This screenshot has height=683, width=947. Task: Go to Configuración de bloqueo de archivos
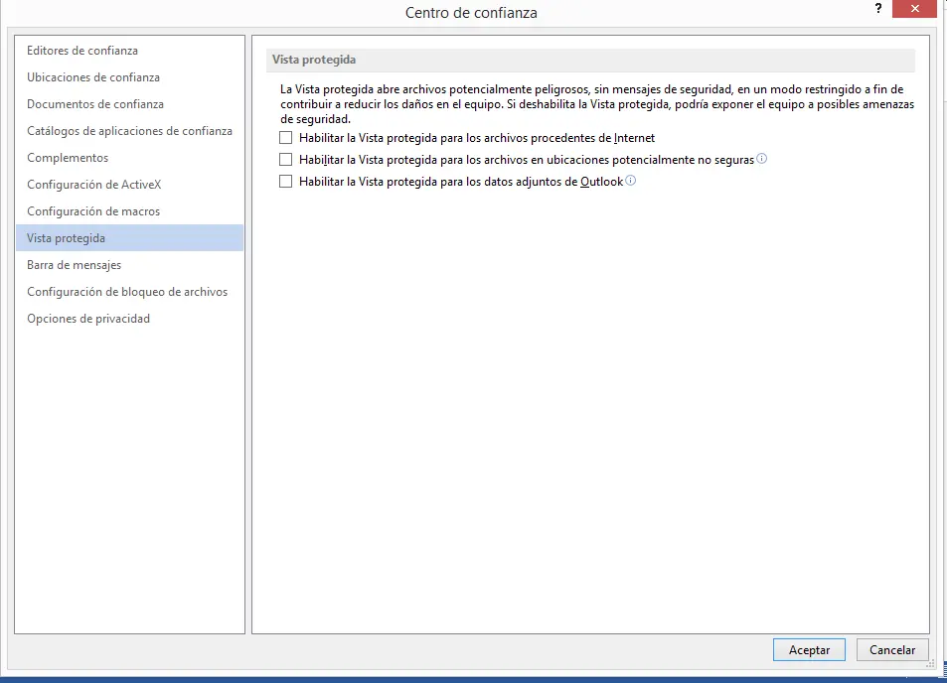click(129, 292)
